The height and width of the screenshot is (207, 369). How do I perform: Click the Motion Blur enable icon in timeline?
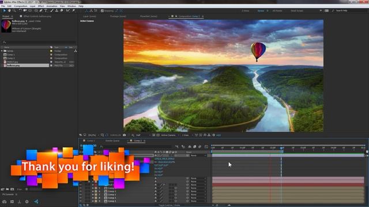point(199,147)
